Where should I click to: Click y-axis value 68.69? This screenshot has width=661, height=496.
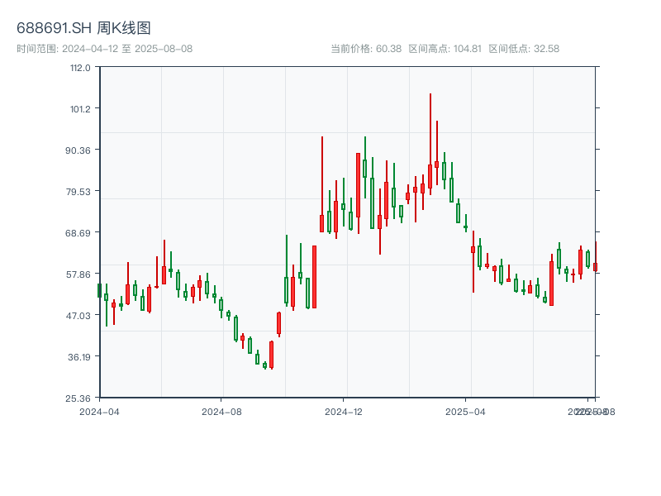point(78,233)
